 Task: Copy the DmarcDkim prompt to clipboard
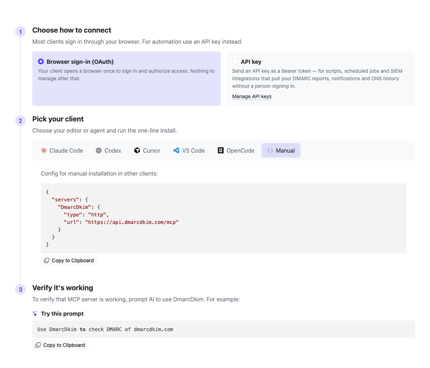tap(60, 345)
